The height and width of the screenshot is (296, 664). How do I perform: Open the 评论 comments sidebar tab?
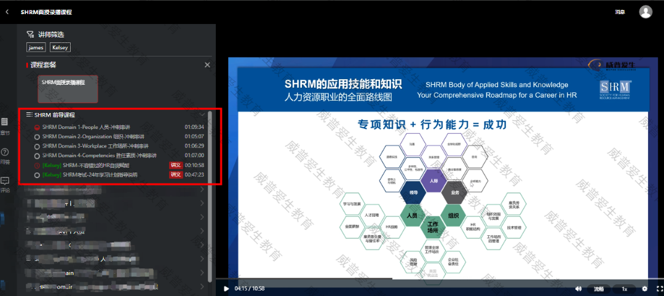[5, 184]
